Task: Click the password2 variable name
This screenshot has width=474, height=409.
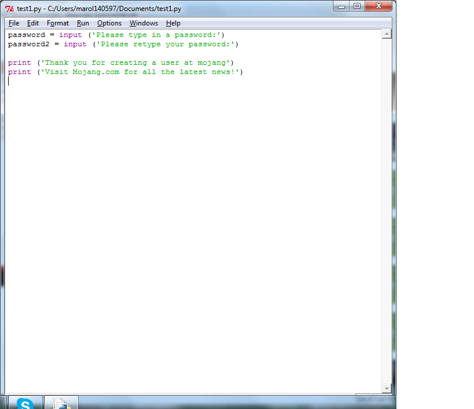Action: pyautogui.click(x=28, y=45)
